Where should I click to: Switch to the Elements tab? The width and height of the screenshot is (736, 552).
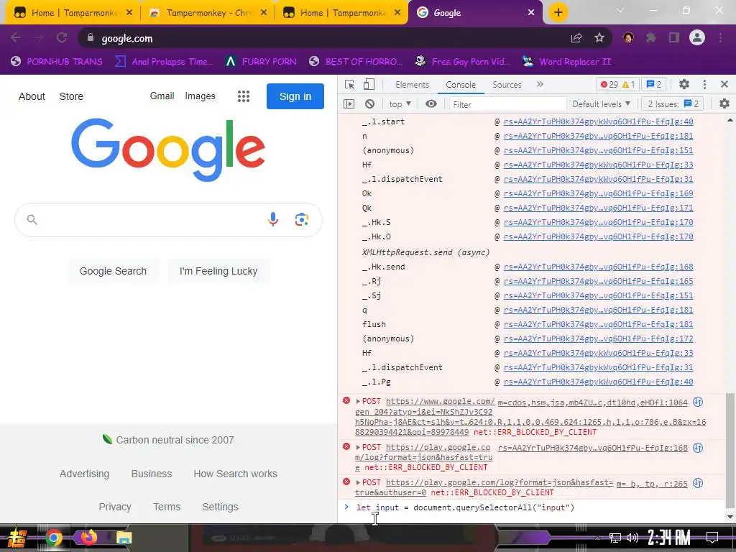412,85
